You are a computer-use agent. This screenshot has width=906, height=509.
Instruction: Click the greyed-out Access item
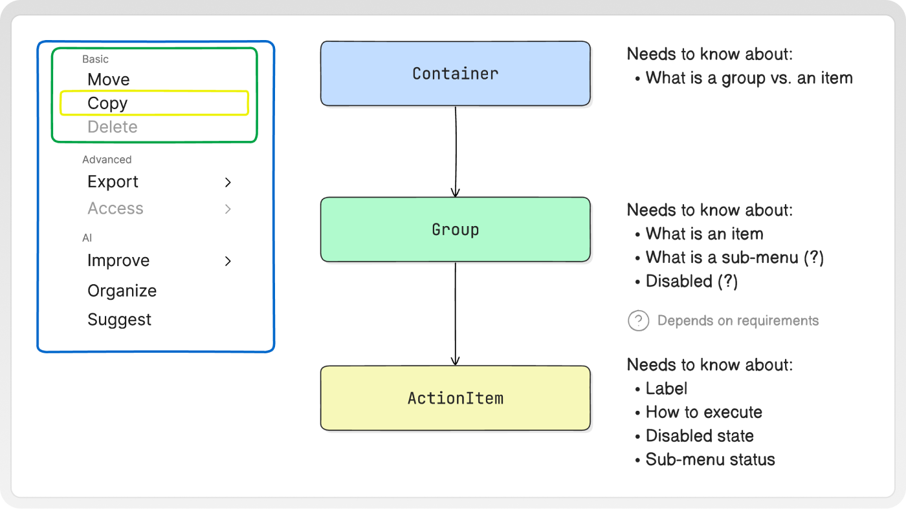116,209
